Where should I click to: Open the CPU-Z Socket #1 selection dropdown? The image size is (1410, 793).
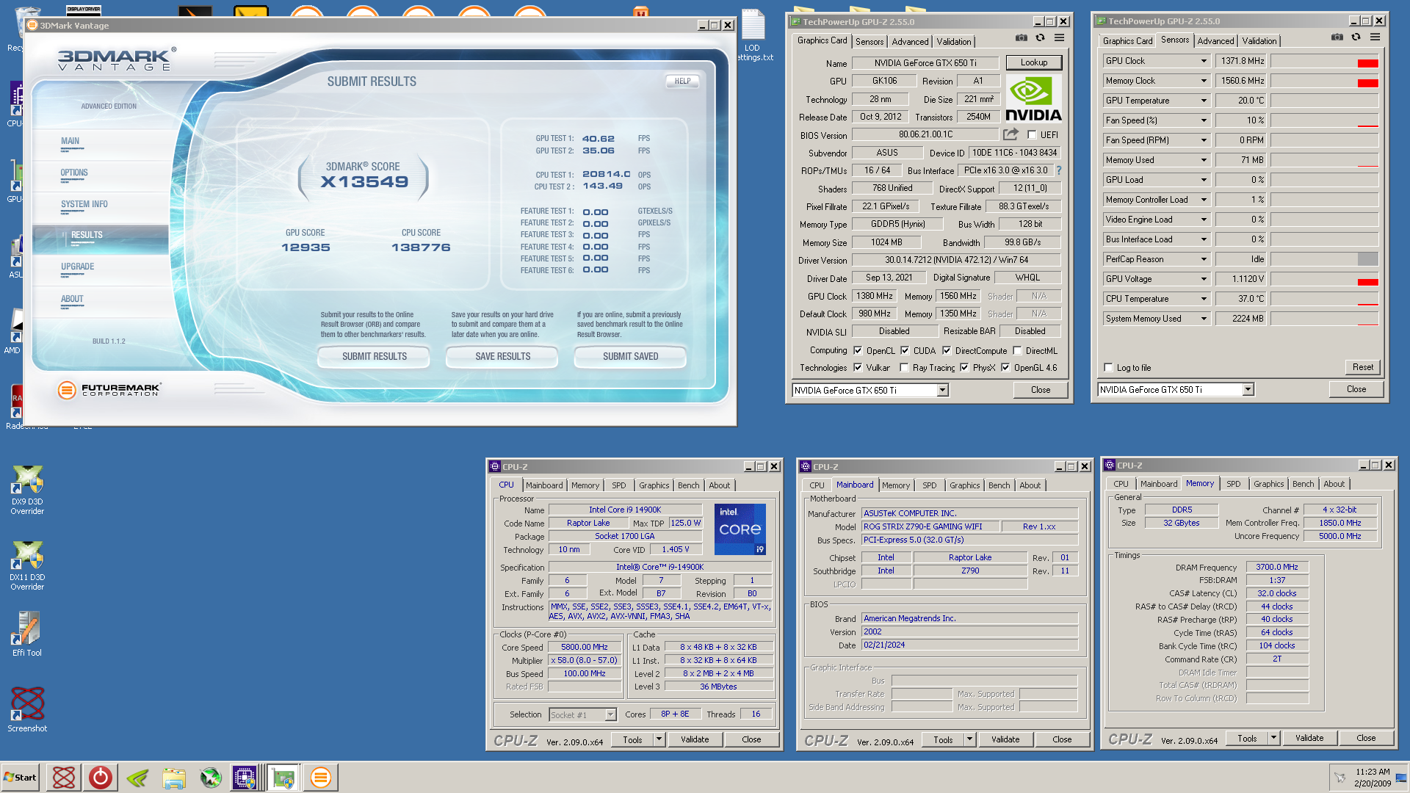pos(610,714)
